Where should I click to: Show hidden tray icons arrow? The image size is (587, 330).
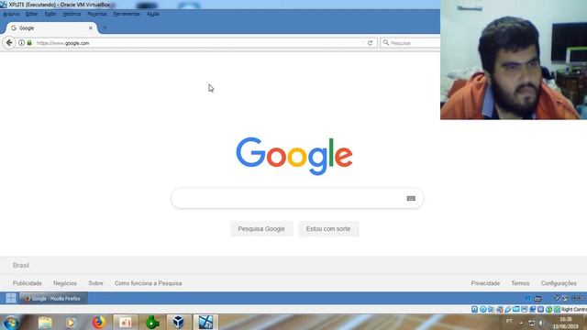click(521, 323)
